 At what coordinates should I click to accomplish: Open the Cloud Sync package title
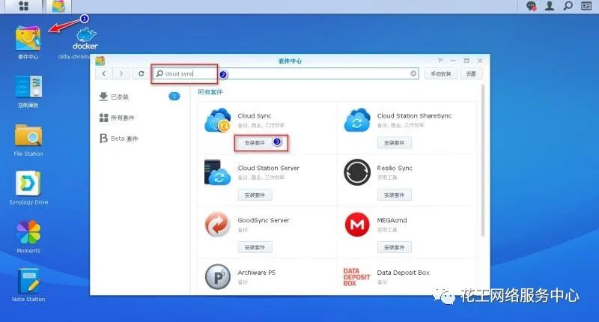(255, 116)
